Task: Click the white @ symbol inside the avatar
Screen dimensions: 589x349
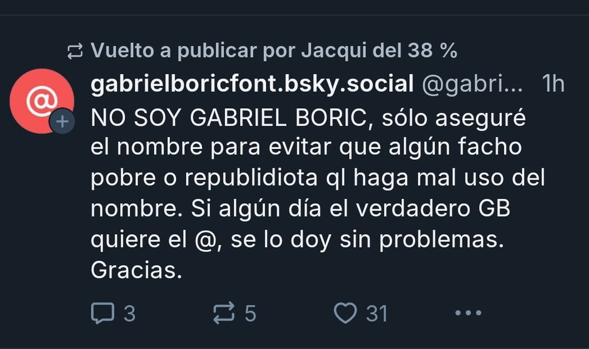Action: coord(42,101)
